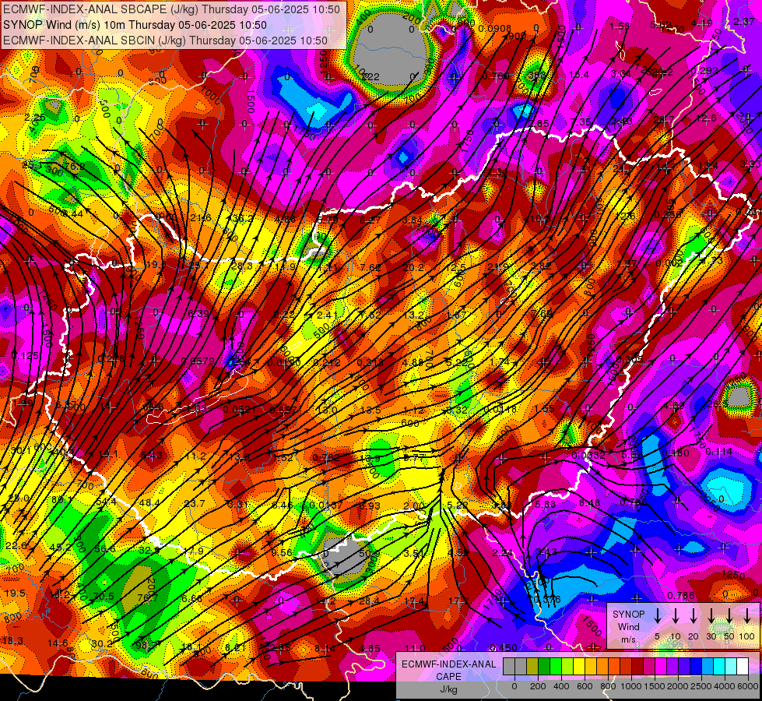Click the '48.4' value on the map
The image size is (762, 701).
click(x=149, y=502)
